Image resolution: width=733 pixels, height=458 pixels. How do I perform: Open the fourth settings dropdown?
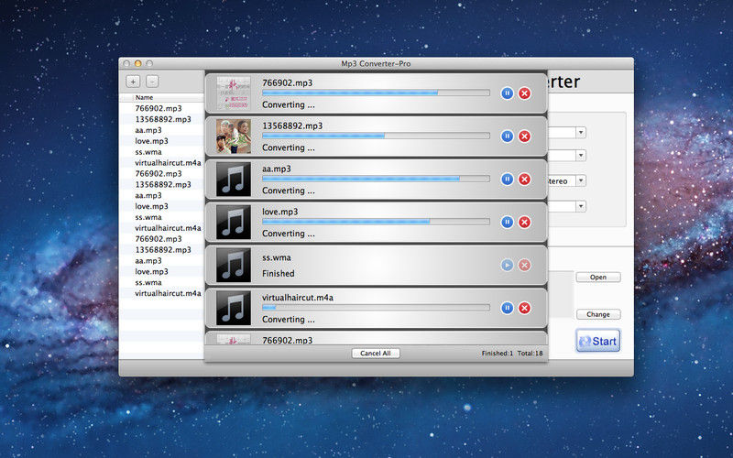(581, 206)
